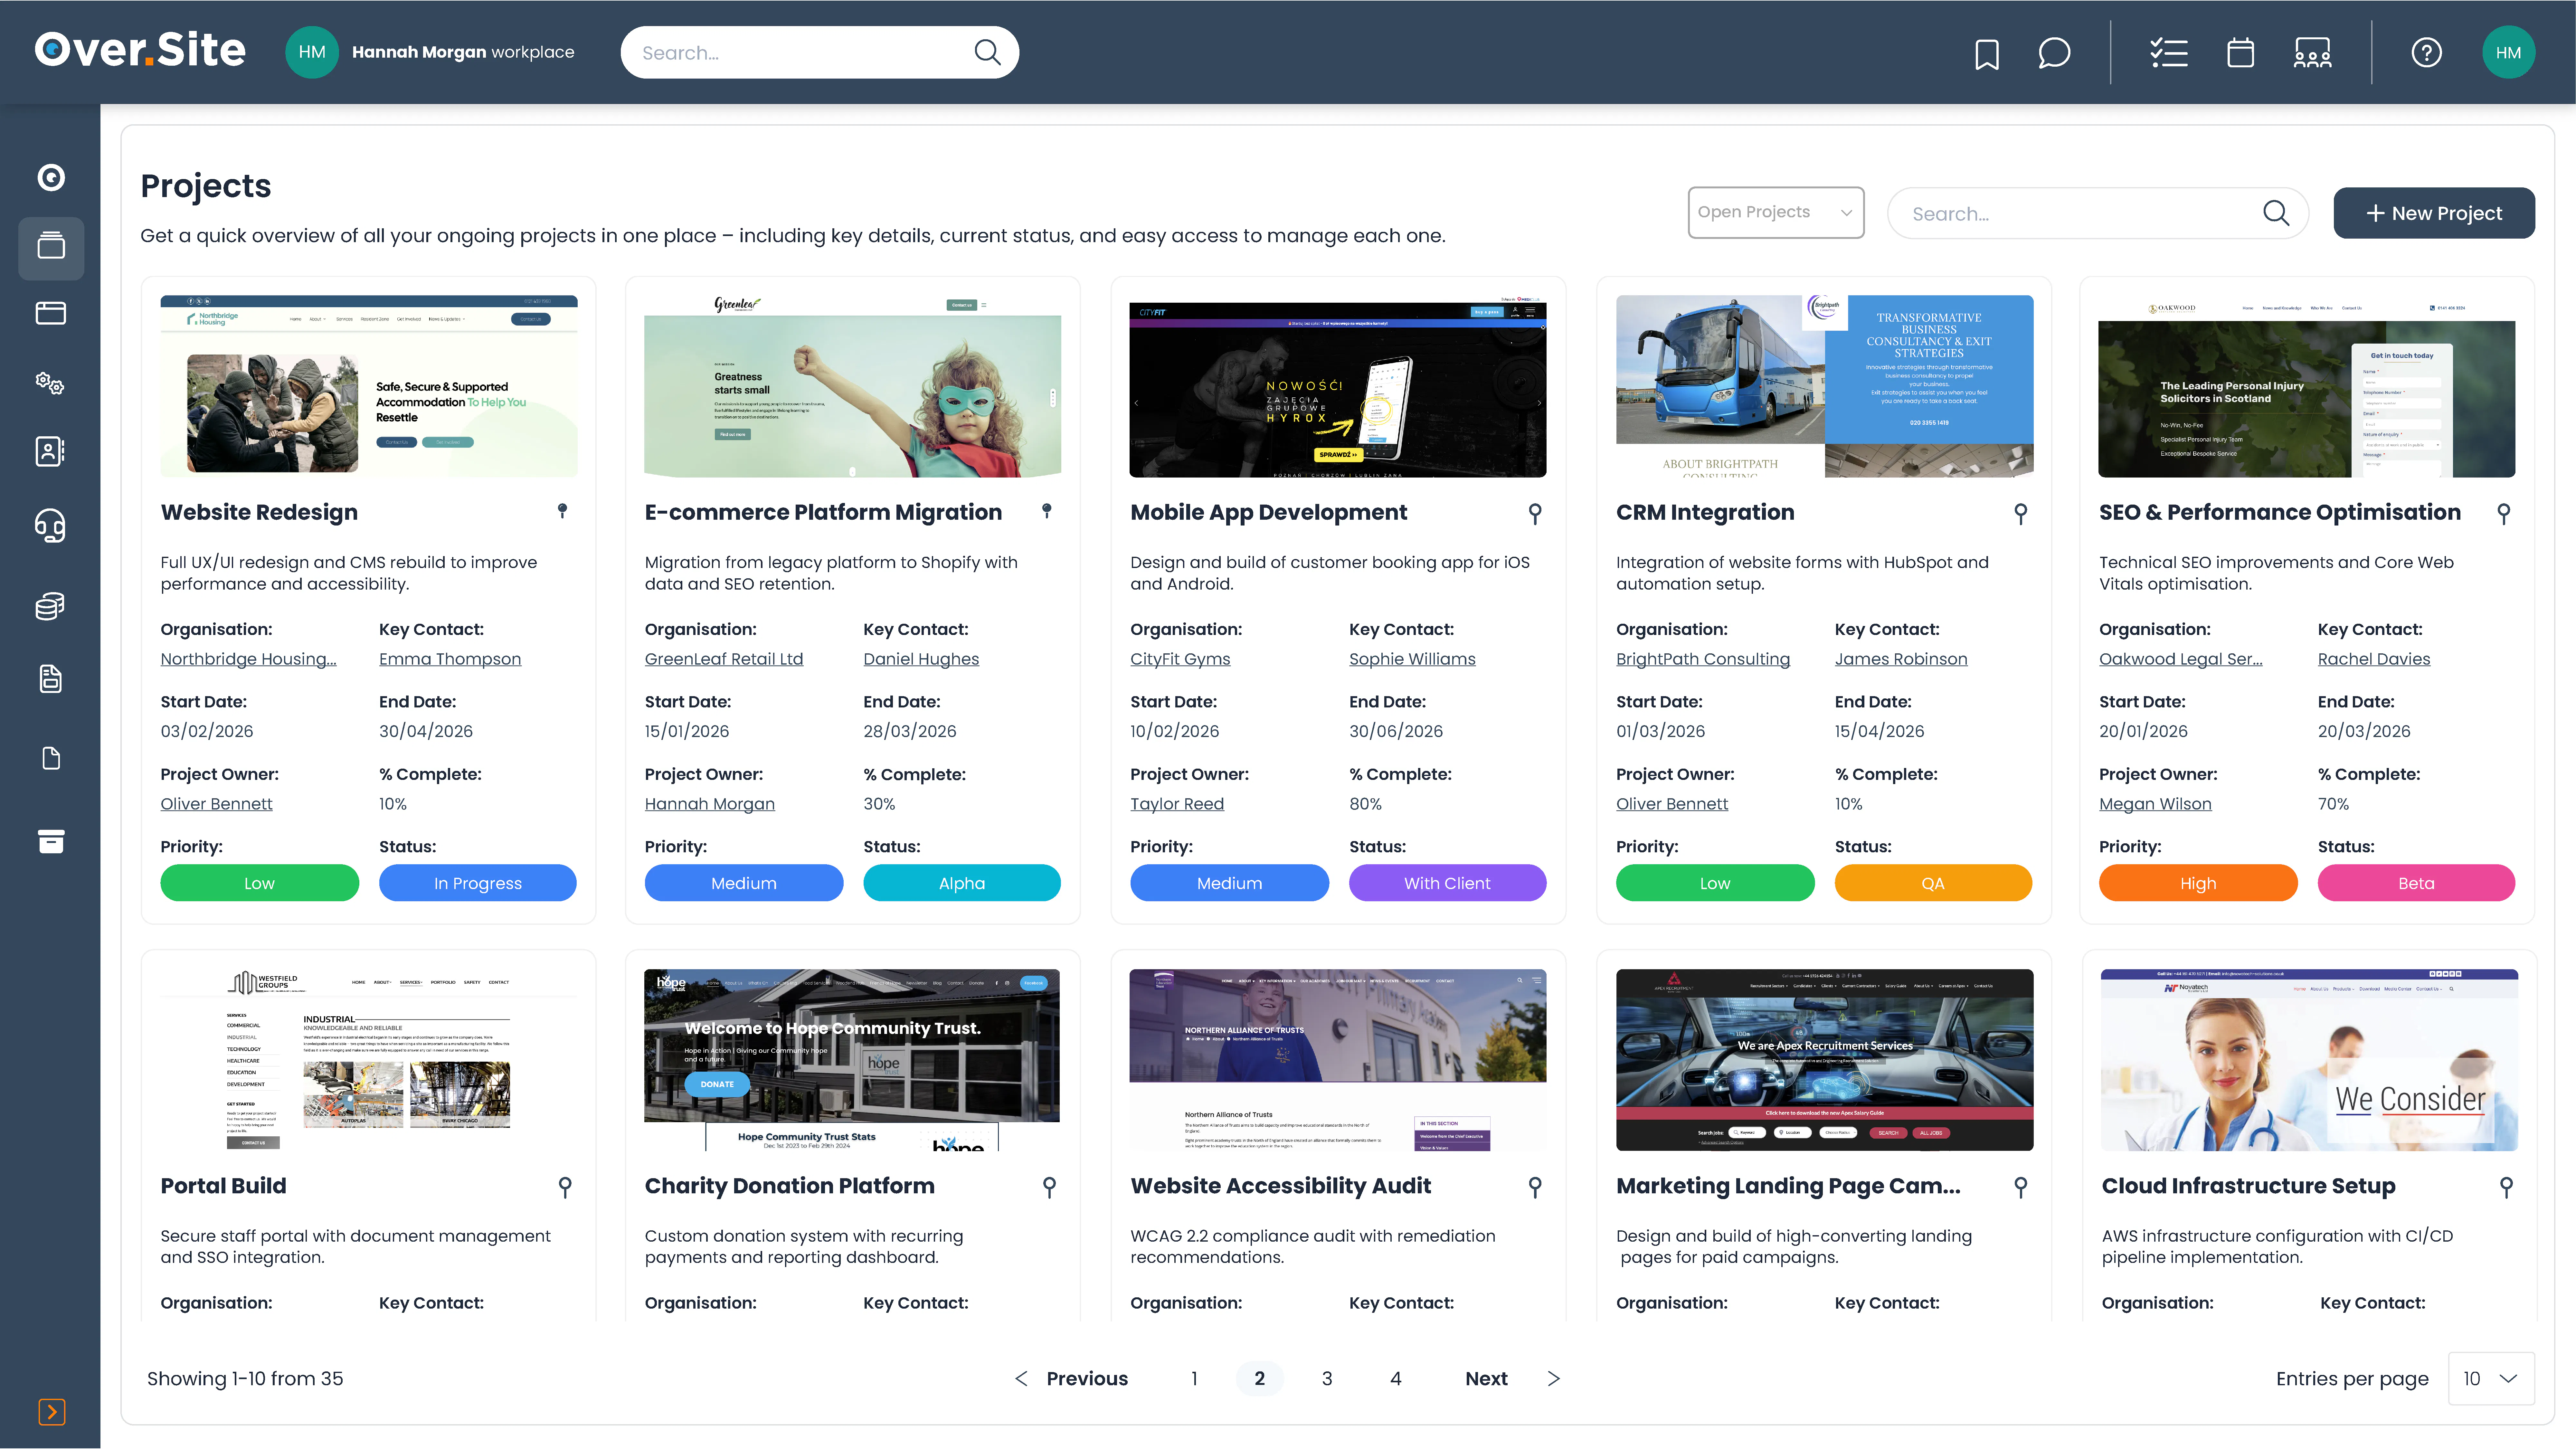Open the chat messages icon
Screen dimensions: 2576x1449
point(2054,53)
